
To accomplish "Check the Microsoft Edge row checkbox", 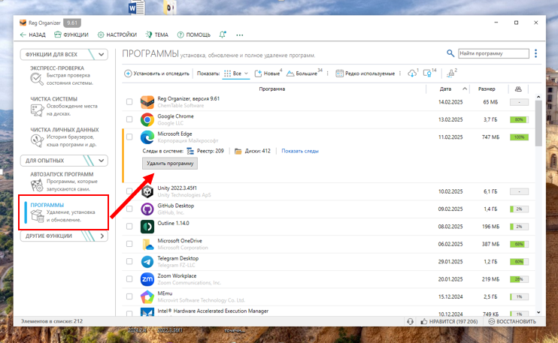I will (129, 137).
